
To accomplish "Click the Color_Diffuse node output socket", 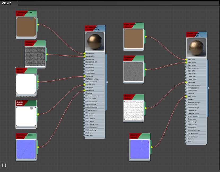I will tap(146, 37).
